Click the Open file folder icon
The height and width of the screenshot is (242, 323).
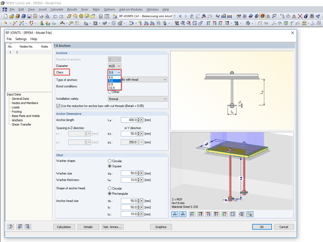pyautogui.click(x=12, y=16)
